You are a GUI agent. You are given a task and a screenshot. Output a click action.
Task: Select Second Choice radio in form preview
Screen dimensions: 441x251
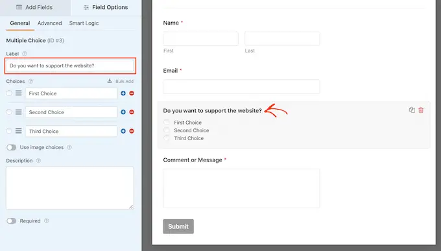[x=167, y=130]
